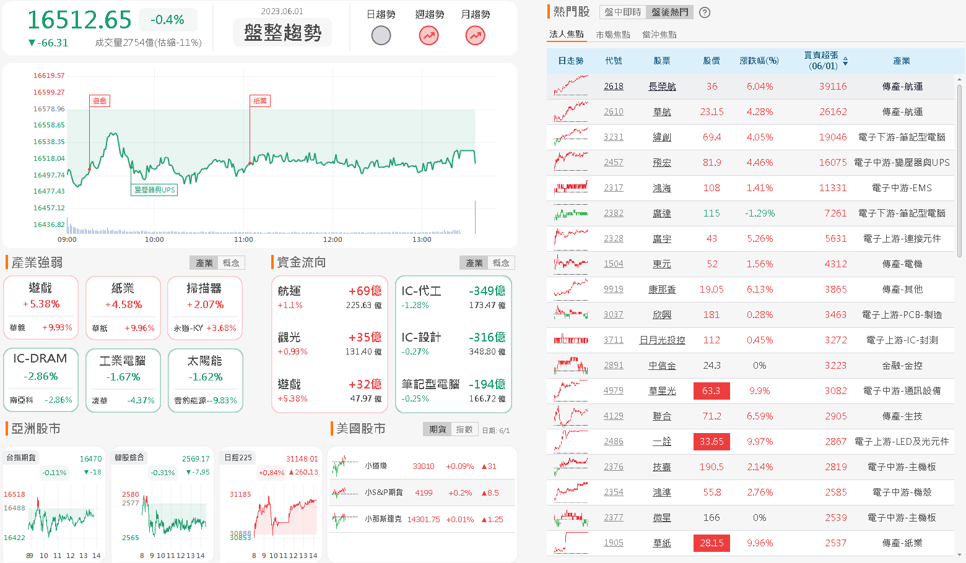Open the 紙業 industry card
This screenshot has width=966, height=563.
(x=123, y=307)
